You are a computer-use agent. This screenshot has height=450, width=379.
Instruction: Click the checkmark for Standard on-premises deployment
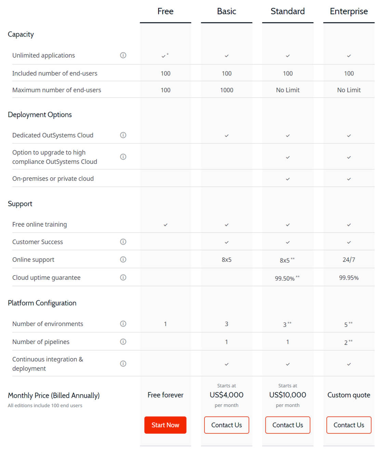pos(287,178)
